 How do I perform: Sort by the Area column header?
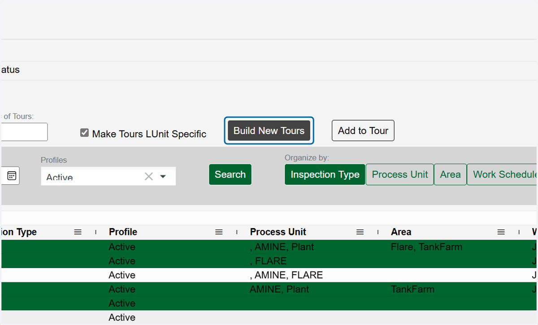pyautogui.click(x=401, y=232)
